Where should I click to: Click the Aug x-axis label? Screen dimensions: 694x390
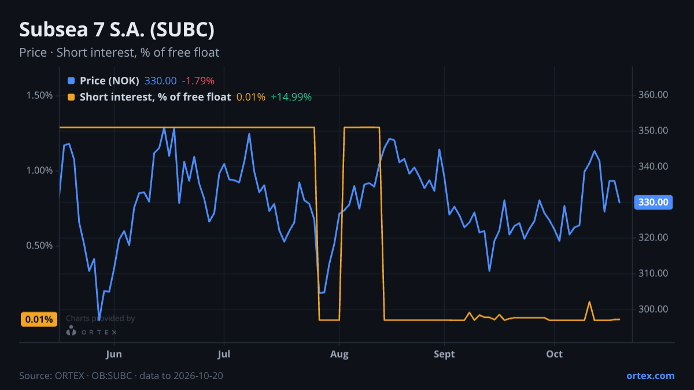pyautogui.click(x=339, y=354)
